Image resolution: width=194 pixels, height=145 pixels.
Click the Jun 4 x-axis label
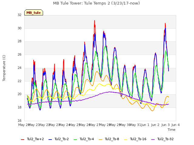[x=176, y=125]
